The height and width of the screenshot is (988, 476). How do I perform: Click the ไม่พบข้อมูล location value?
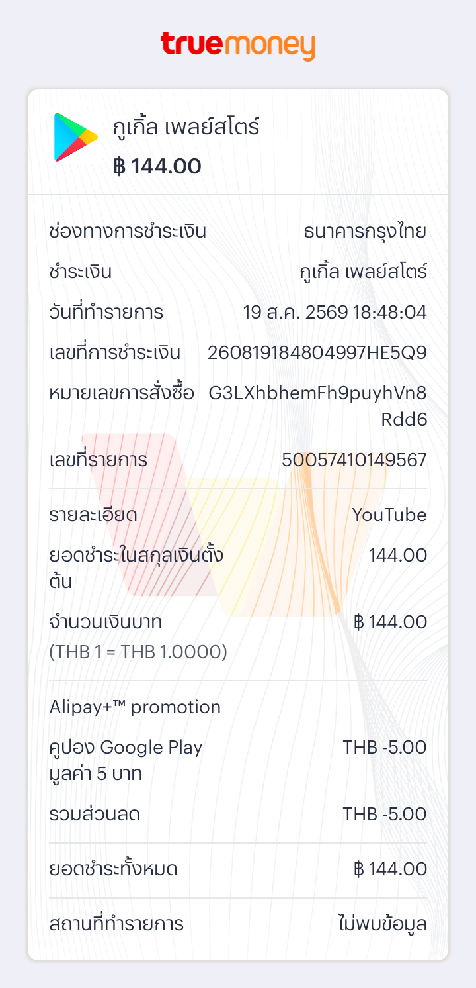point(382,924)
